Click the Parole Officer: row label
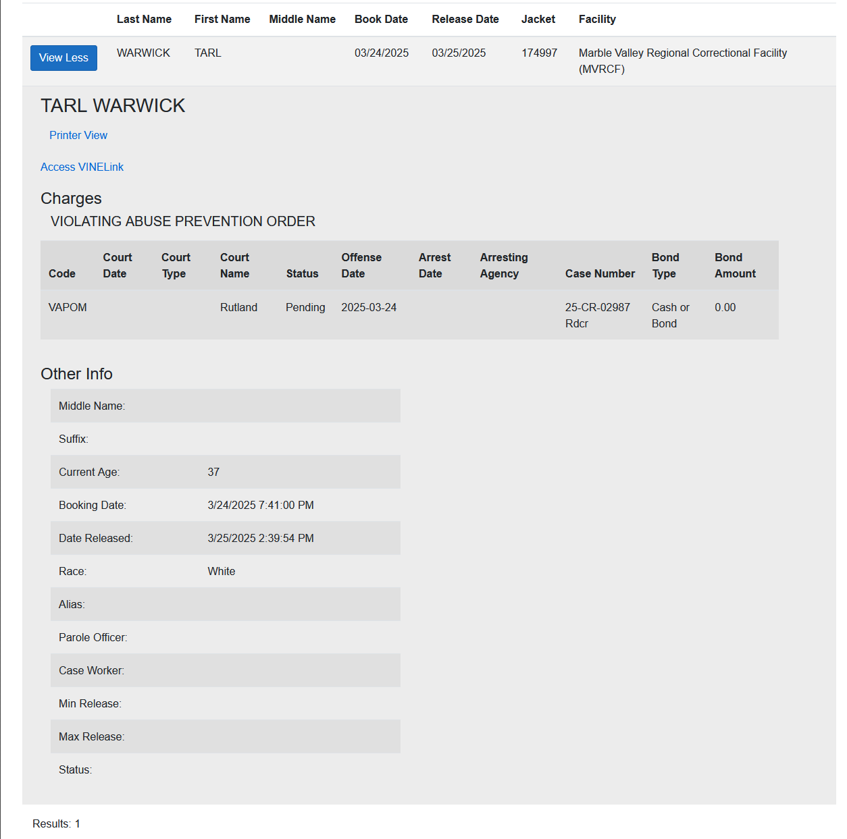 [x=93, y=637]
